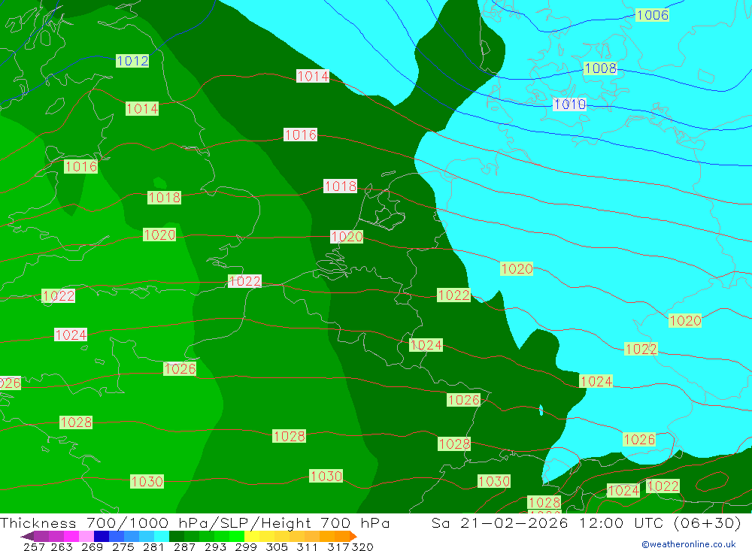Select the 1018 label with white background
752x551 pixels.
tap(341, 186)
